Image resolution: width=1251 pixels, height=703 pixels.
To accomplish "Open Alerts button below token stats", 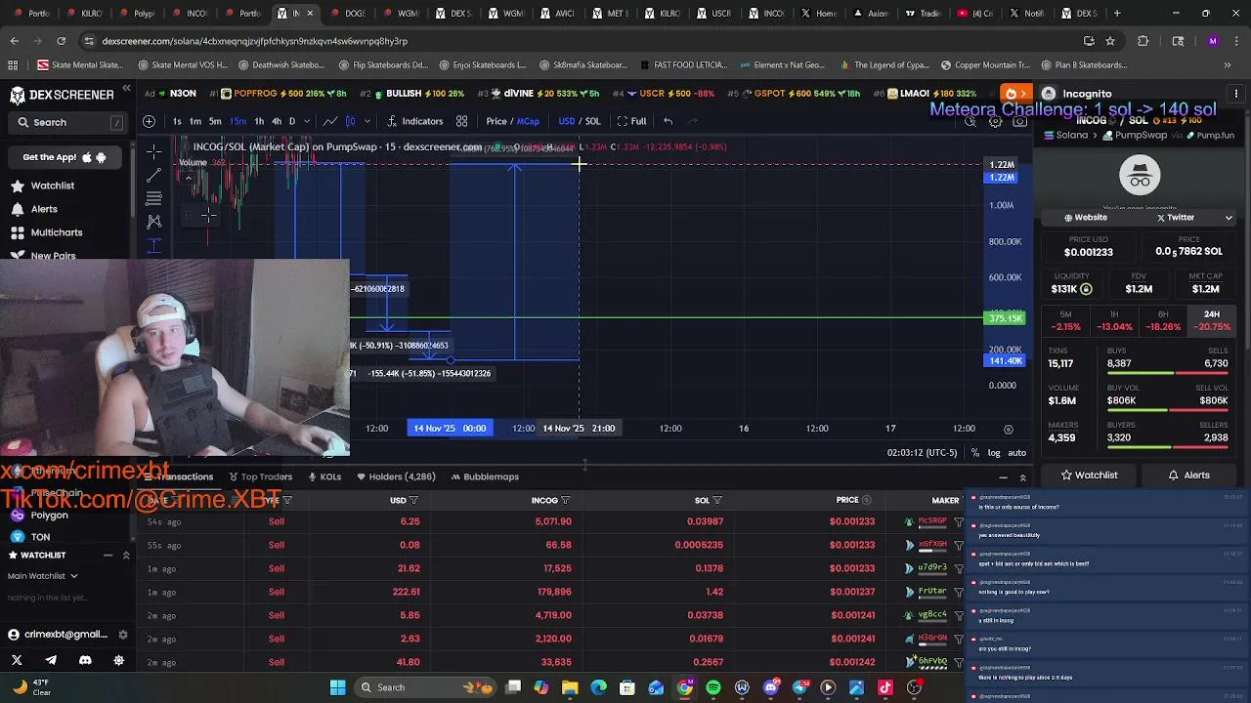I will coord(1189,475).
